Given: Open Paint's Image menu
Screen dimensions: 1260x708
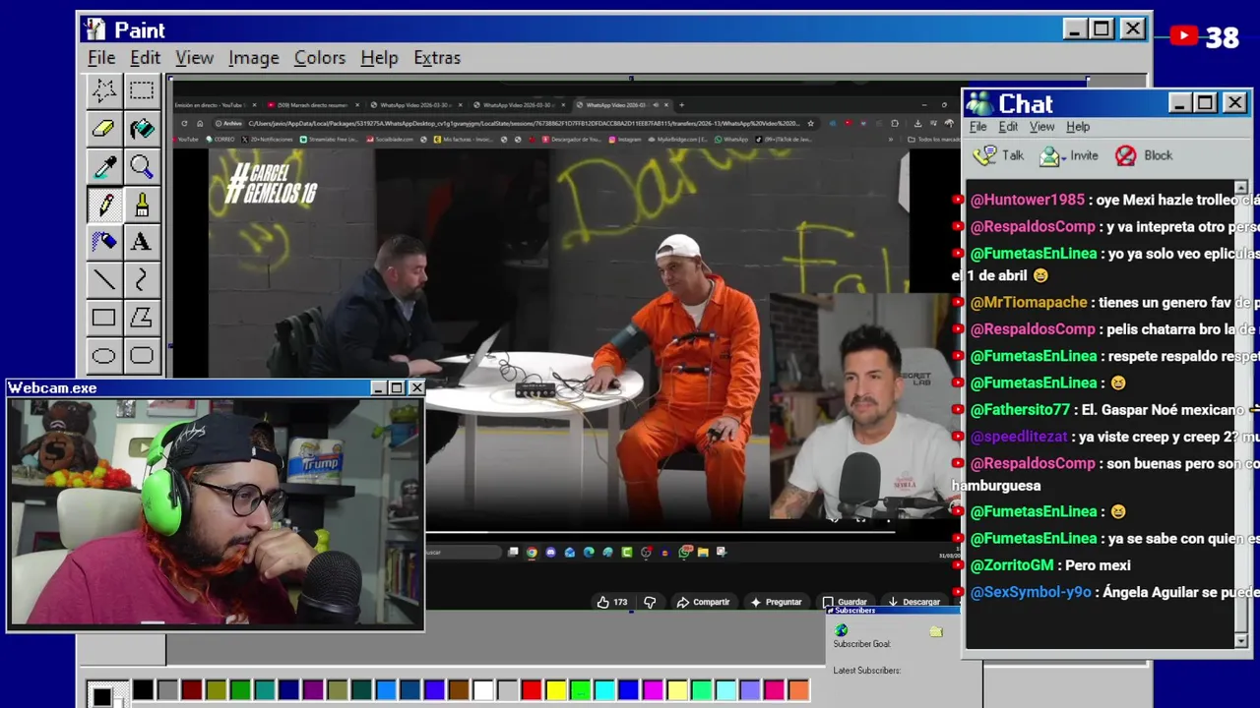Looking at the screenshot, I should pyautogui.click(x=254, y=58).
